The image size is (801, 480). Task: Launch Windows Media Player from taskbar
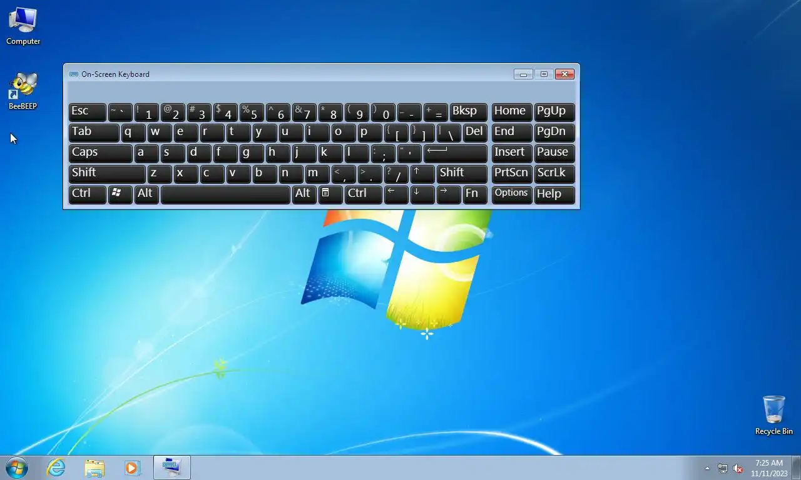(132, 467)
